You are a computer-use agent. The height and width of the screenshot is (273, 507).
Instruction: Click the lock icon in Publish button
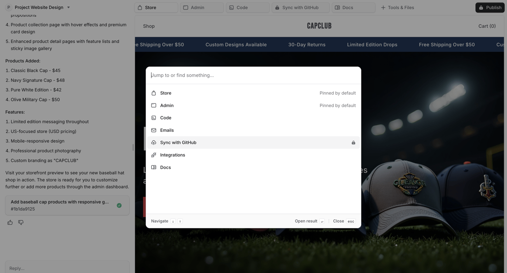point(481,7)
